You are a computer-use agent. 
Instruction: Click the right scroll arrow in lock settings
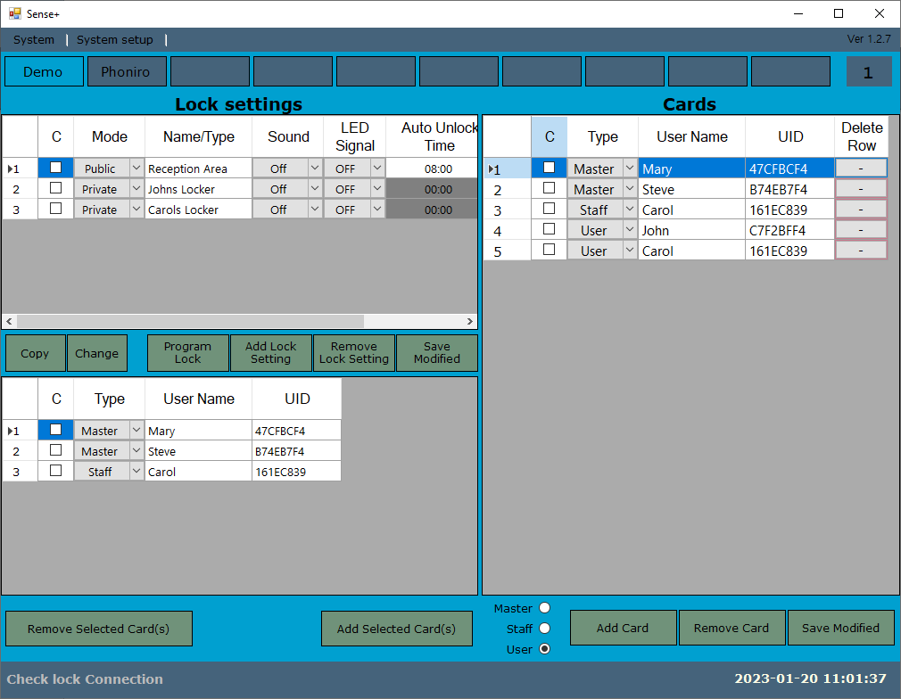pyautogui.click(x=469, y=321)
